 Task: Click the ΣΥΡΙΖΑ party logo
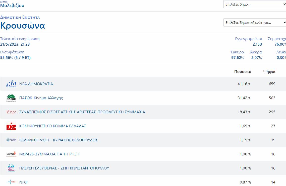point(11,112)
